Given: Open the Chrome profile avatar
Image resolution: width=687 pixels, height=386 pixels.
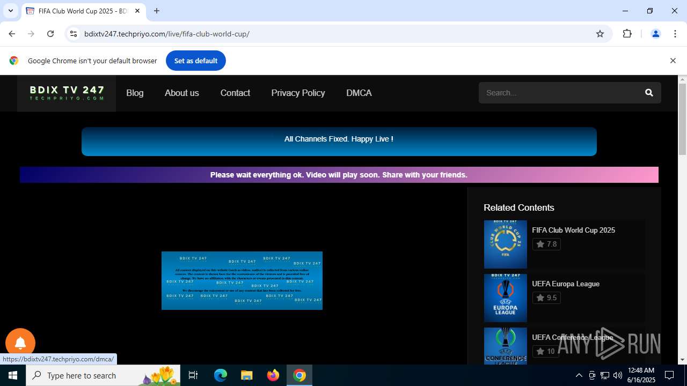Looking at the screenshot, I should pos(655,34).
